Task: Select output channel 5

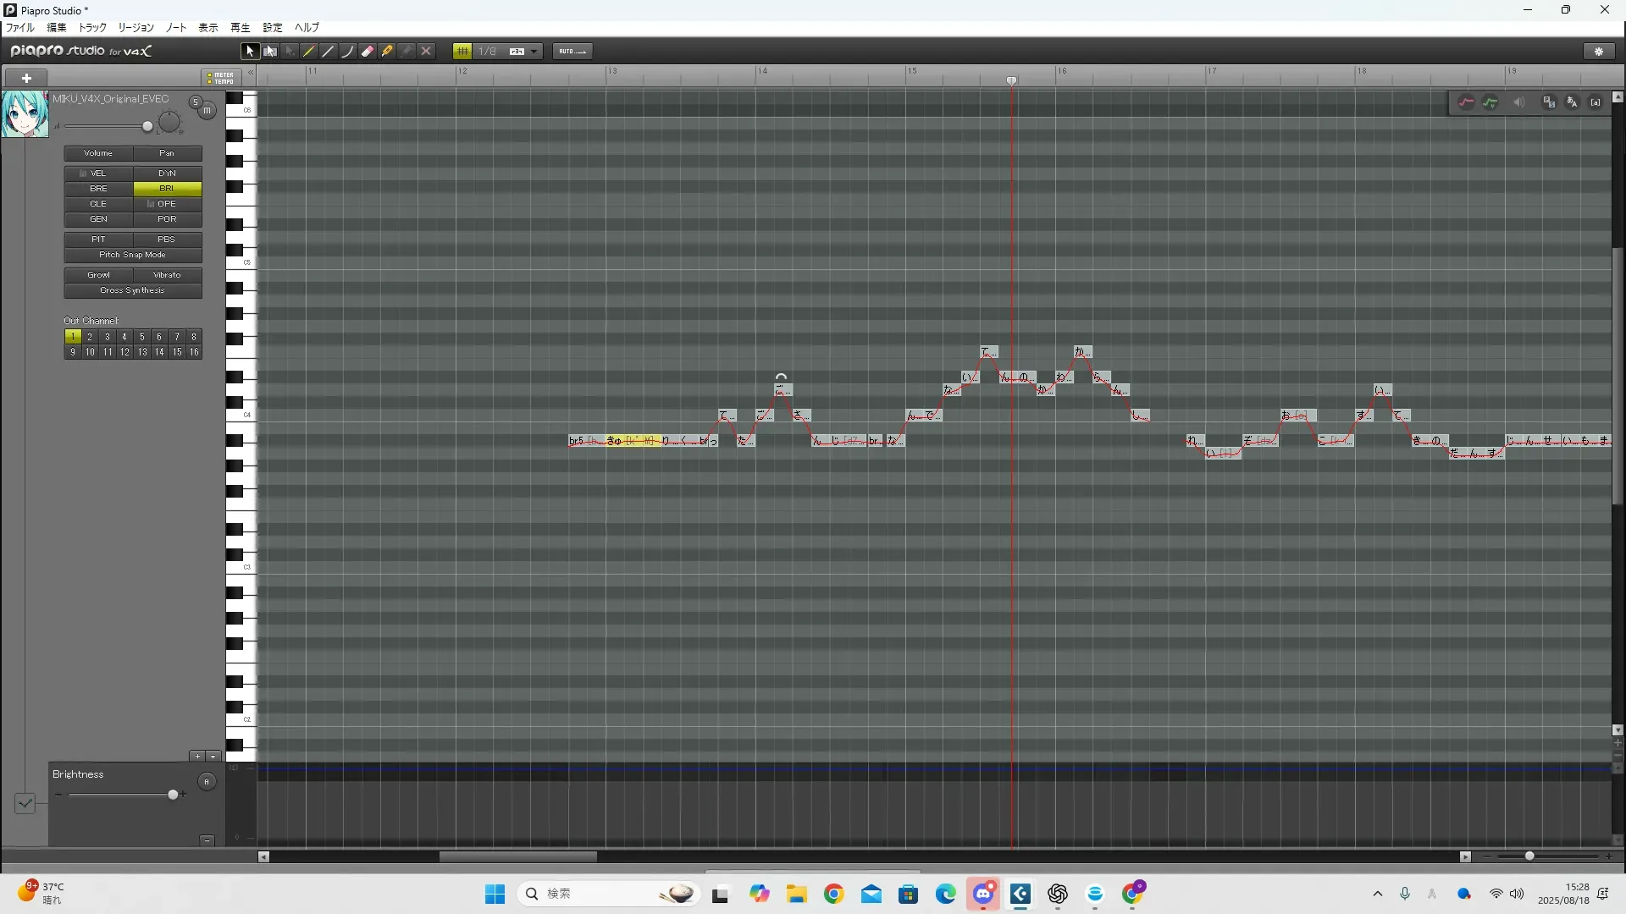Action: point(141,337)
